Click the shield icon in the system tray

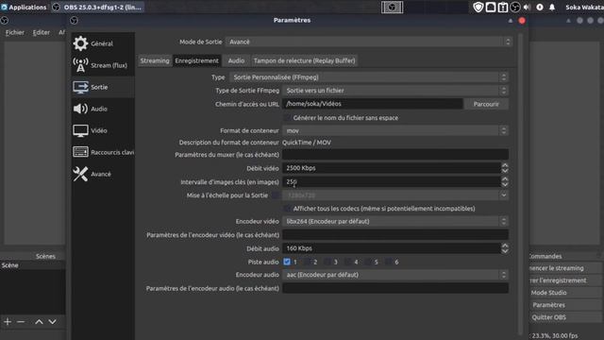tap(478, 7)
